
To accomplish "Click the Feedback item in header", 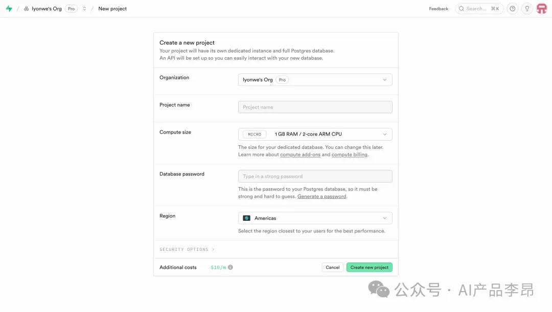I will 439,9.
